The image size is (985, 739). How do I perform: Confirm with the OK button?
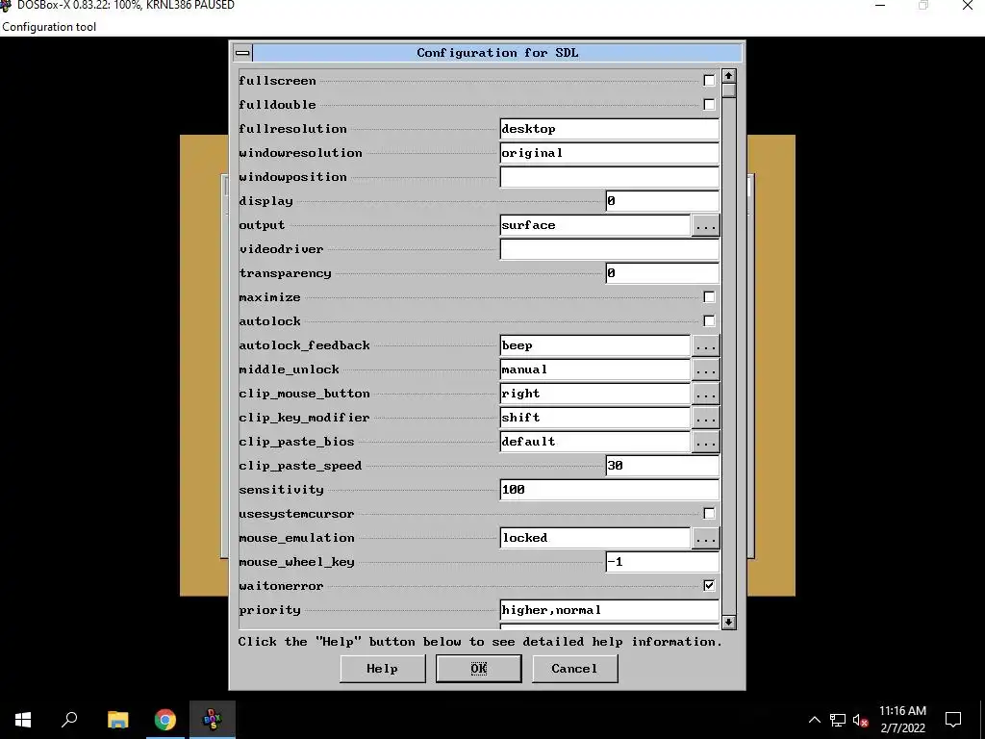[x=479, y=669]
